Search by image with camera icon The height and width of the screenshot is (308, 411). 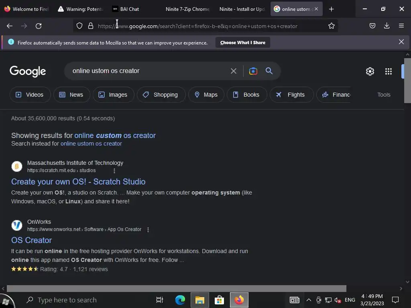click(x=253, y=71)
